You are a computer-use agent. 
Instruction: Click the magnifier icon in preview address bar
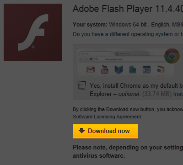pos(97,59)
